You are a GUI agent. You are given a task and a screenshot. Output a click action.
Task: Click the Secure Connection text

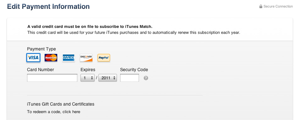278,7
